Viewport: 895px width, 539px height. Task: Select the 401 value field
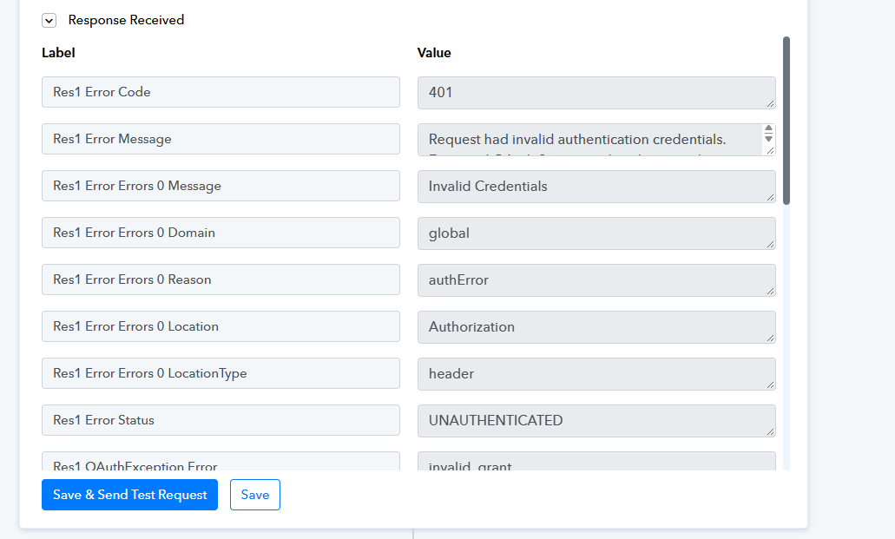click(596, 93)
